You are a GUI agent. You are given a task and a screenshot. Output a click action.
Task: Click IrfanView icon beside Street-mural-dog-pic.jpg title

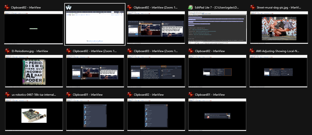(253, 7)
